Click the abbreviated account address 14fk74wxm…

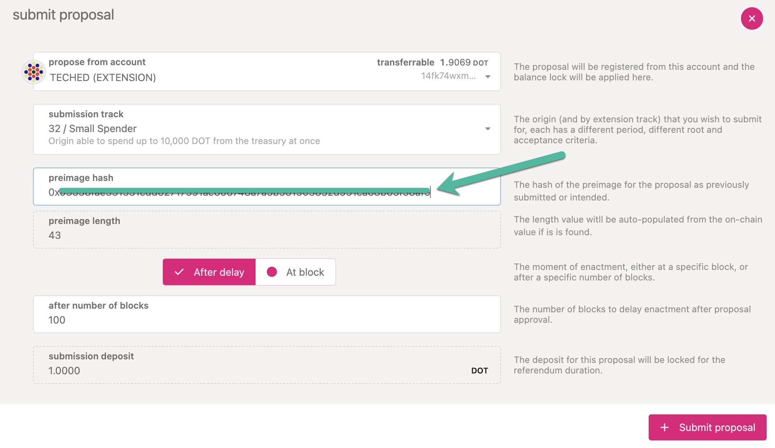[x=448, y=76]
